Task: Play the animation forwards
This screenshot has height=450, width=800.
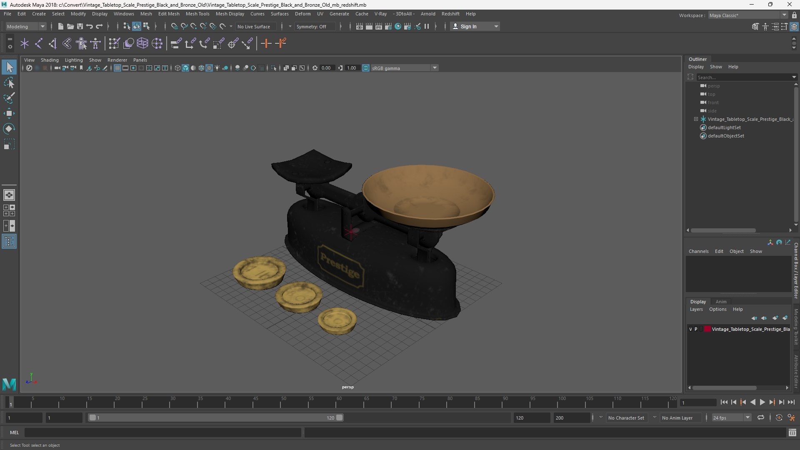Action: click(x=762, y=402)
